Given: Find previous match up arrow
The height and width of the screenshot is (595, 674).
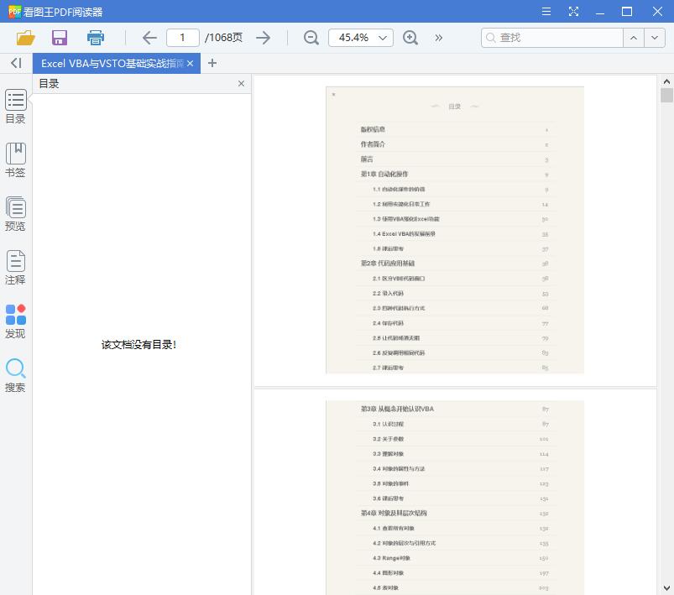Looking at the screenshot, I should [634, 38].
